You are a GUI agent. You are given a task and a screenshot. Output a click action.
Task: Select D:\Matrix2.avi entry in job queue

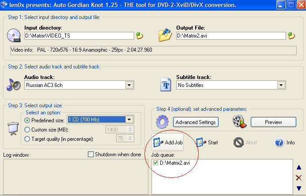(x=175, y=163)
